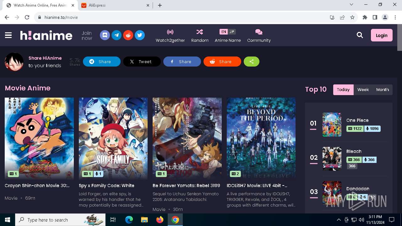
Task: Open the Reddit join icon
Action: (x=128, y=35)
